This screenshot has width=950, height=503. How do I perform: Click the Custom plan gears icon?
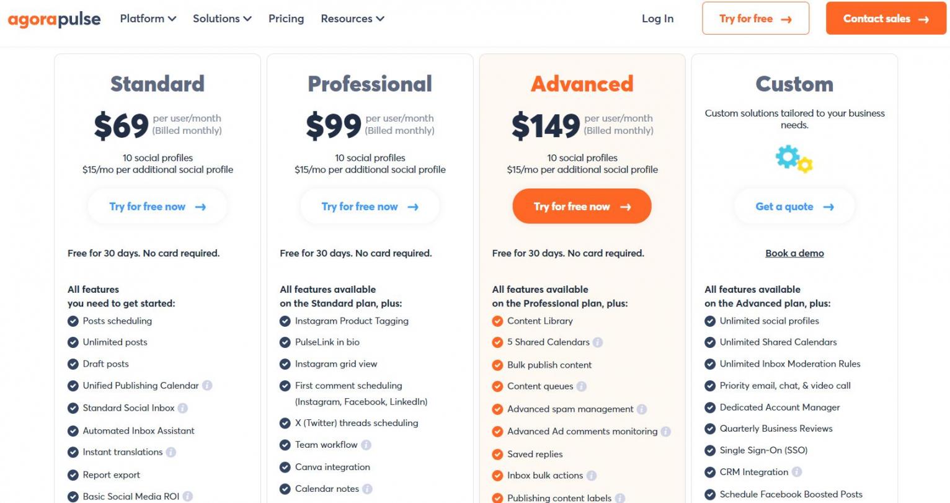tap(794, 159)
